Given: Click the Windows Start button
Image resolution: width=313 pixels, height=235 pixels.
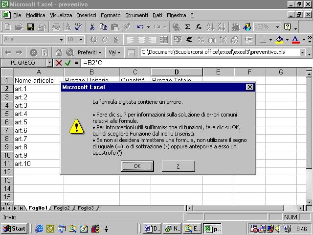Looking at the screenshot, I should coord(14,229).
